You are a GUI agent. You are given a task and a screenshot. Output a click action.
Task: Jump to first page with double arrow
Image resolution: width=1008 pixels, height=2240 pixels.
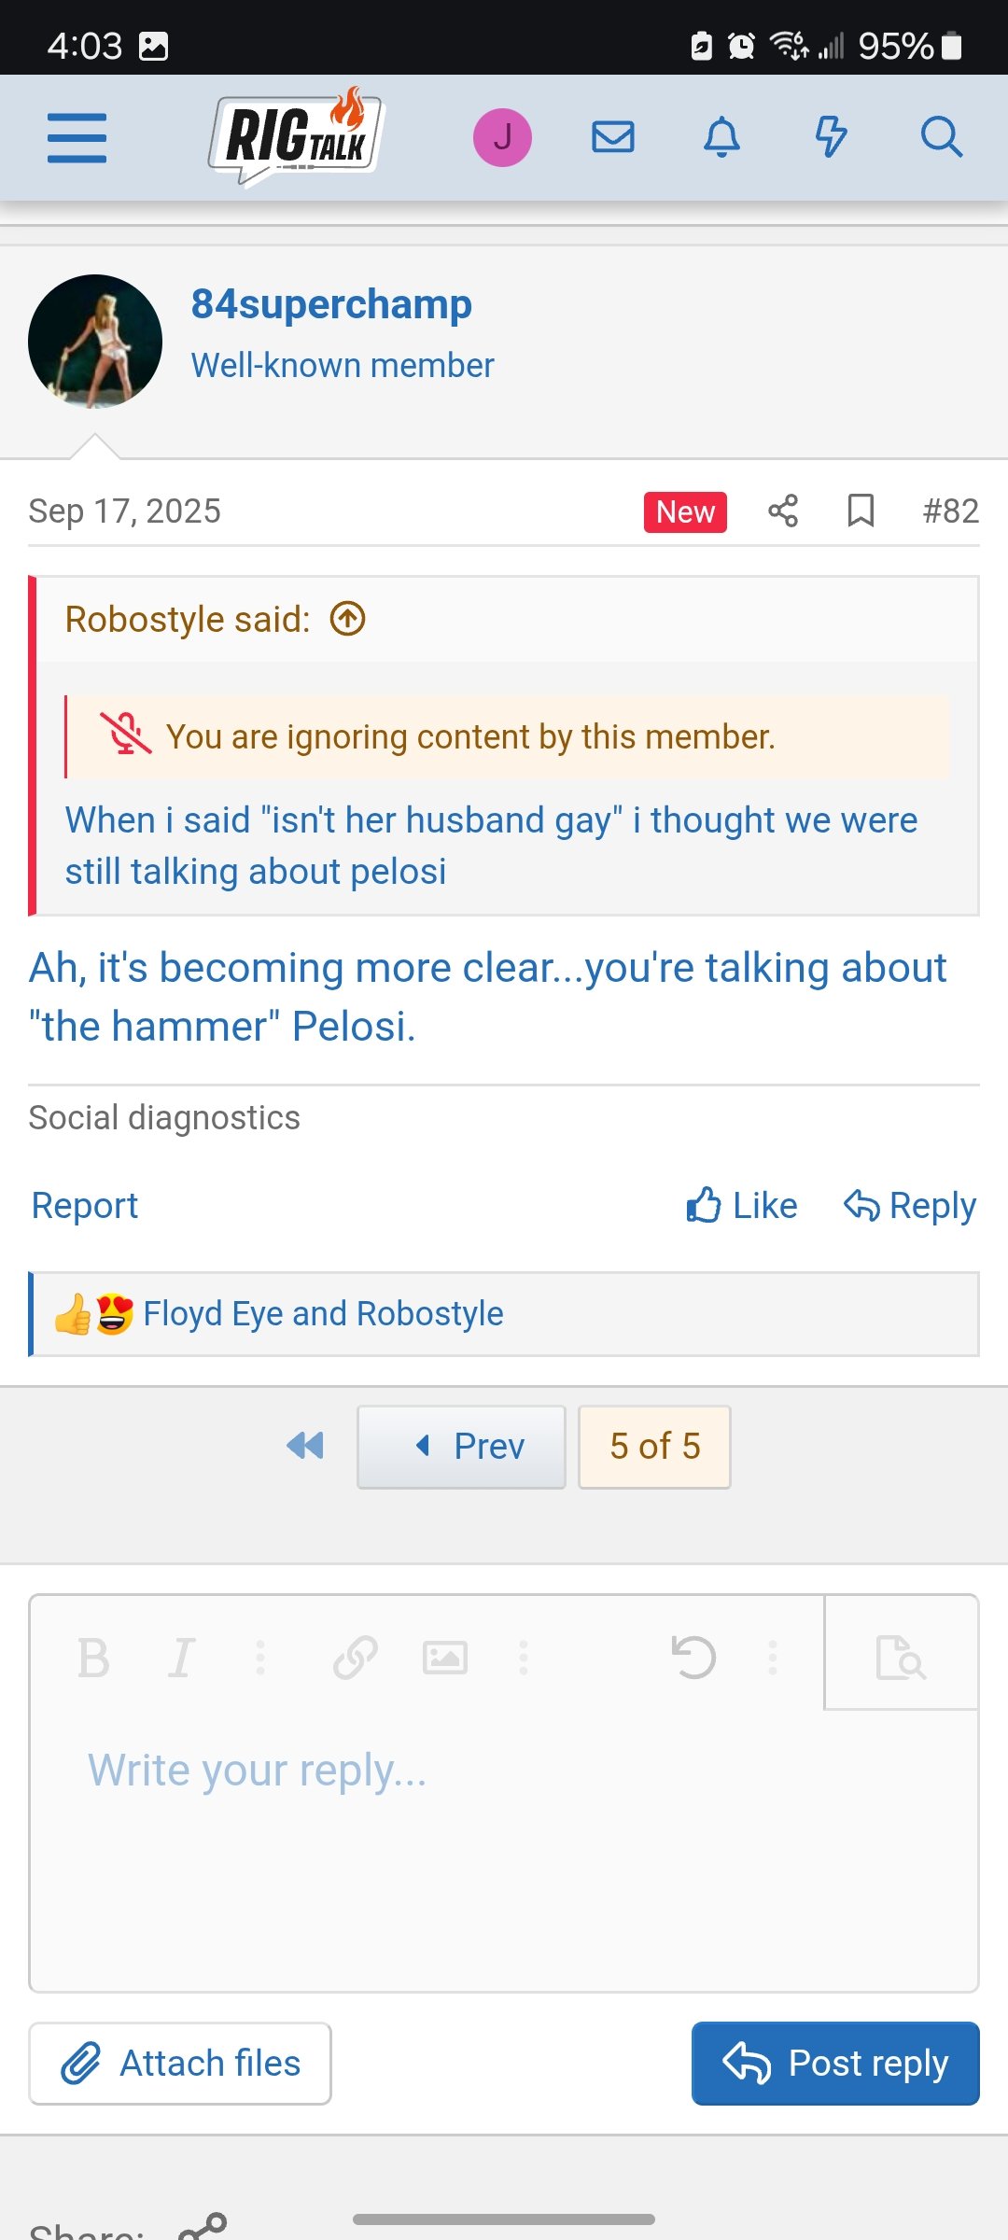pos(305,1447)
